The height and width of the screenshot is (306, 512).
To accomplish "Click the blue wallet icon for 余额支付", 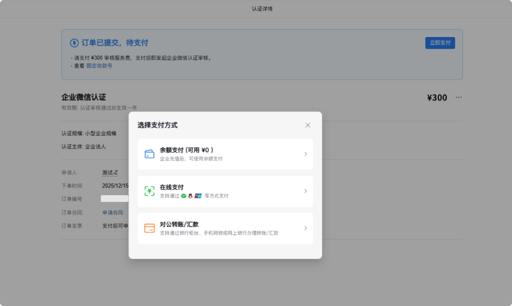I will [x=149, y=154].
